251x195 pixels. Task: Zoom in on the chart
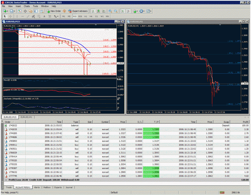(110, 11)
